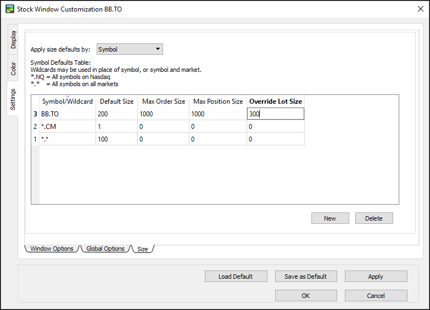Click the New button
Image resolution: width=430 pixels, height=310 pixels.
330,218
